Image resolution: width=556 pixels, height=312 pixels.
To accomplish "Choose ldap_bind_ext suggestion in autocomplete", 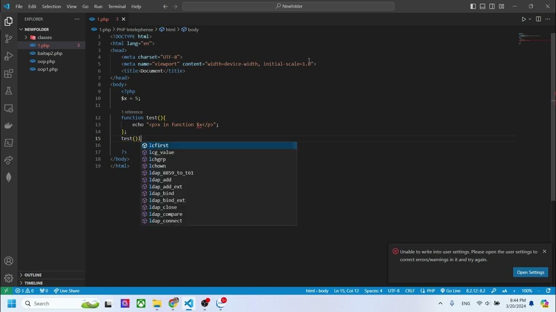I will click(x=219, y=200).
